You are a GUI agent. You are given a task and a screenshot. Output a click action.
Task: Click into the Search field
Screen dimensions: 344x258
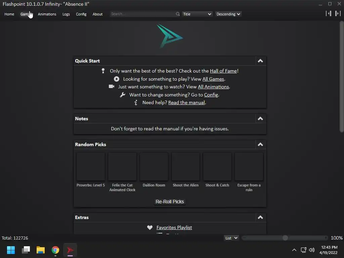click(x=142, y=14)
